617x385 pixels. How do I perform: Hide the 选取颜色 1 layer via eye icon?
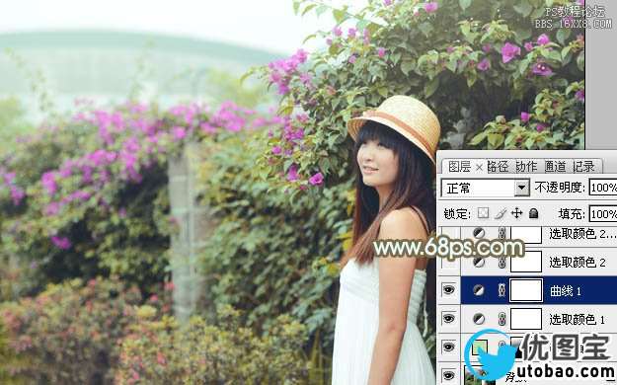click(x=448, y=319)
